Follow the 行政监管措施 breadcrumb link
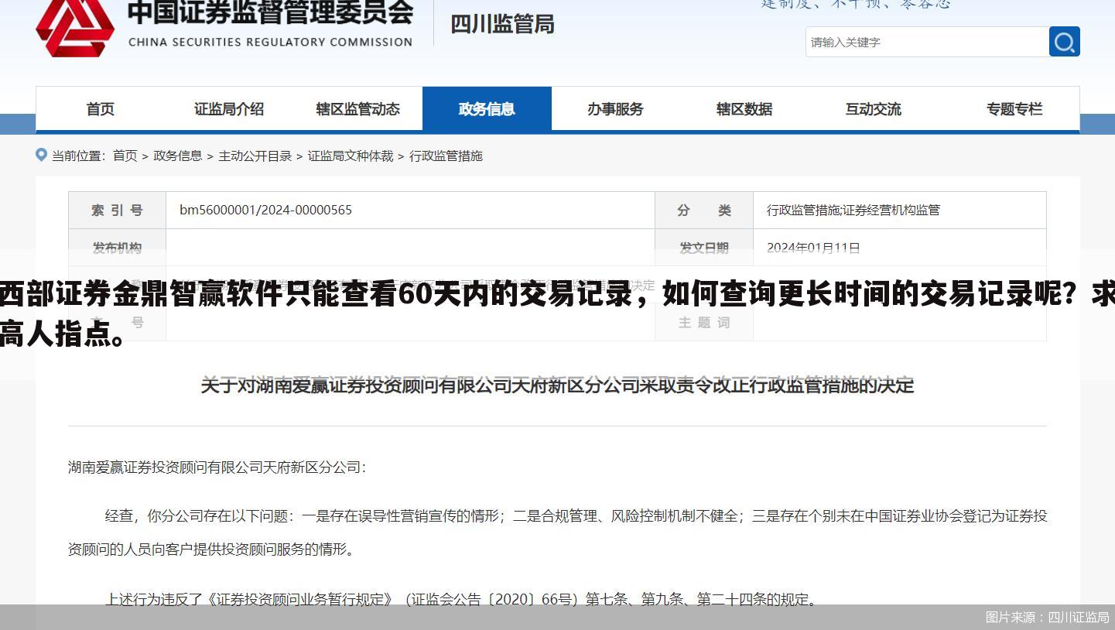Screen dimensions: 1115x630 [446, 156]
